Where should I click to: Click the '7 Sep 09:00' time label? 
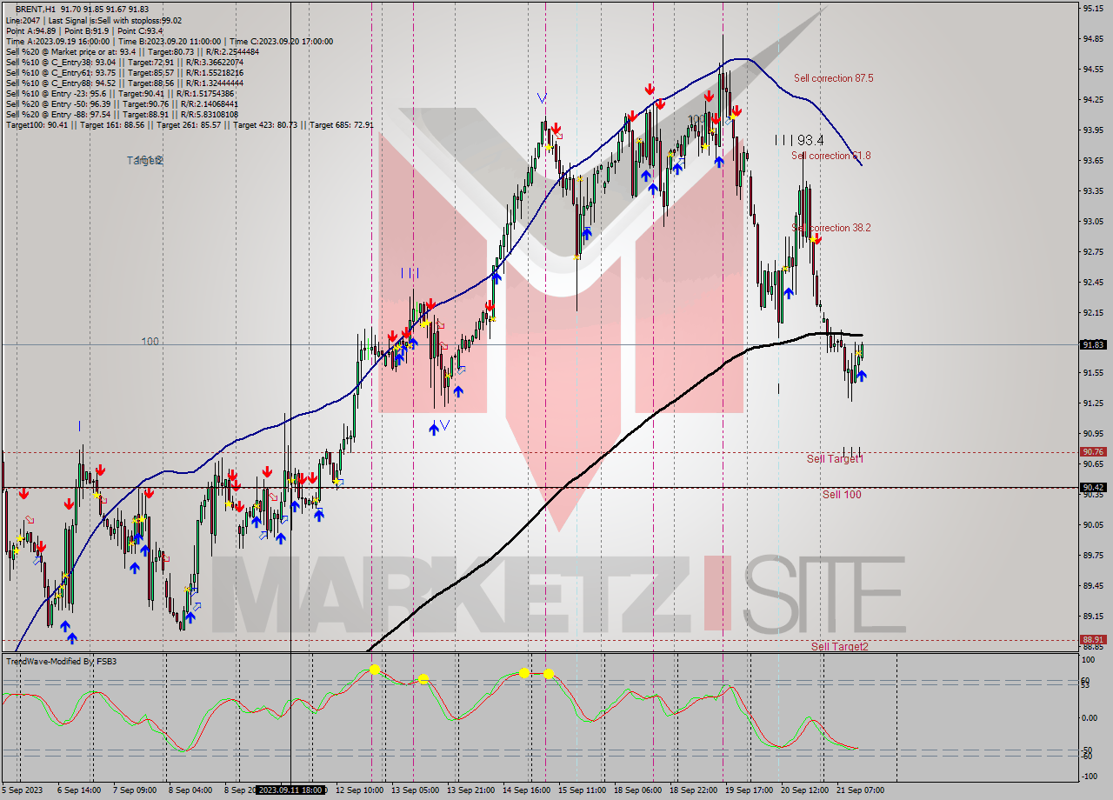[135, 790]
